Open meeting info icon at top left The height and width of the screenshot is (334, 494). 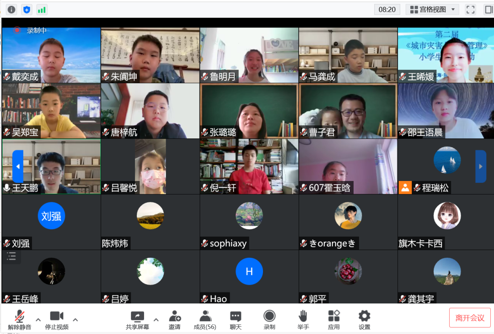click(x=11, y=10)
